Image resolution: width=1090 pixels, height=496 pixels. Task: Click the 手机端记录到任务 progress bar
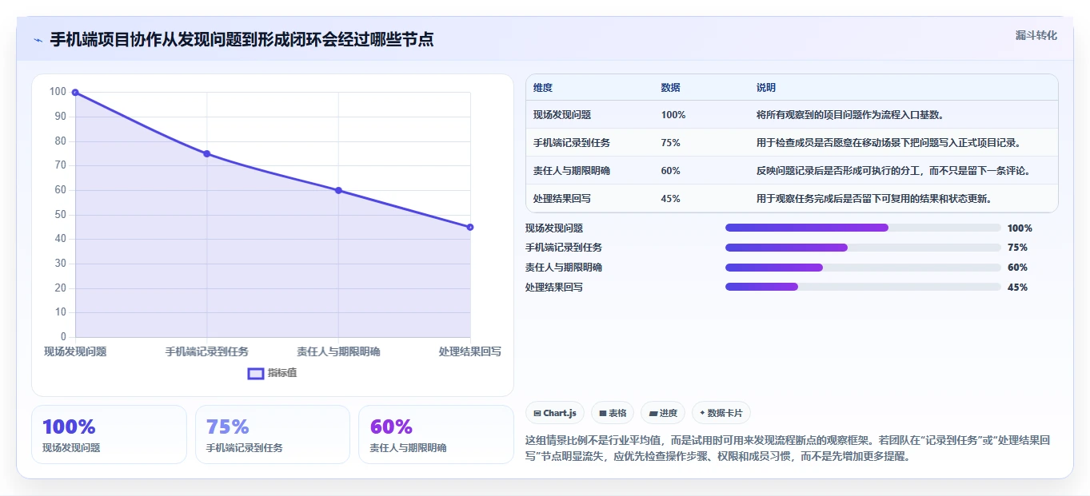coord(863,248)
